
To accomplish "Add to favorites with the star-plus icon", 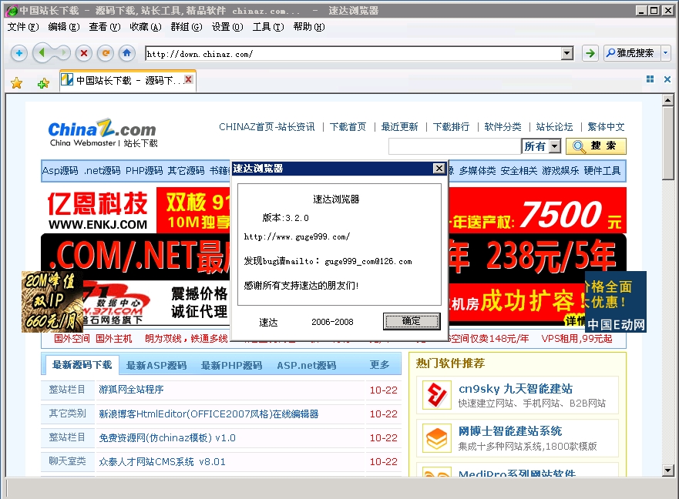I will tap(43, 83).
